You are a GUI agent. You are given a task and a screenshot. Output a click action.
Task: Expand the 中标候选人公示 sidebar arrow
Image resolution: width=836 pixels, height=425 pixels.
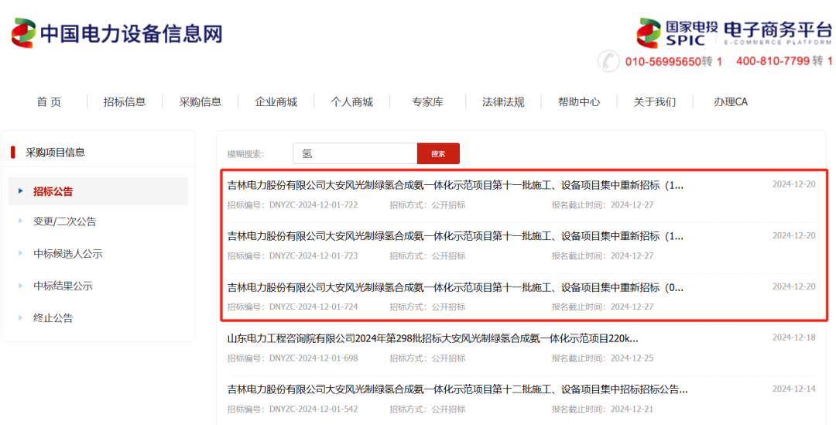click(20, 254)
